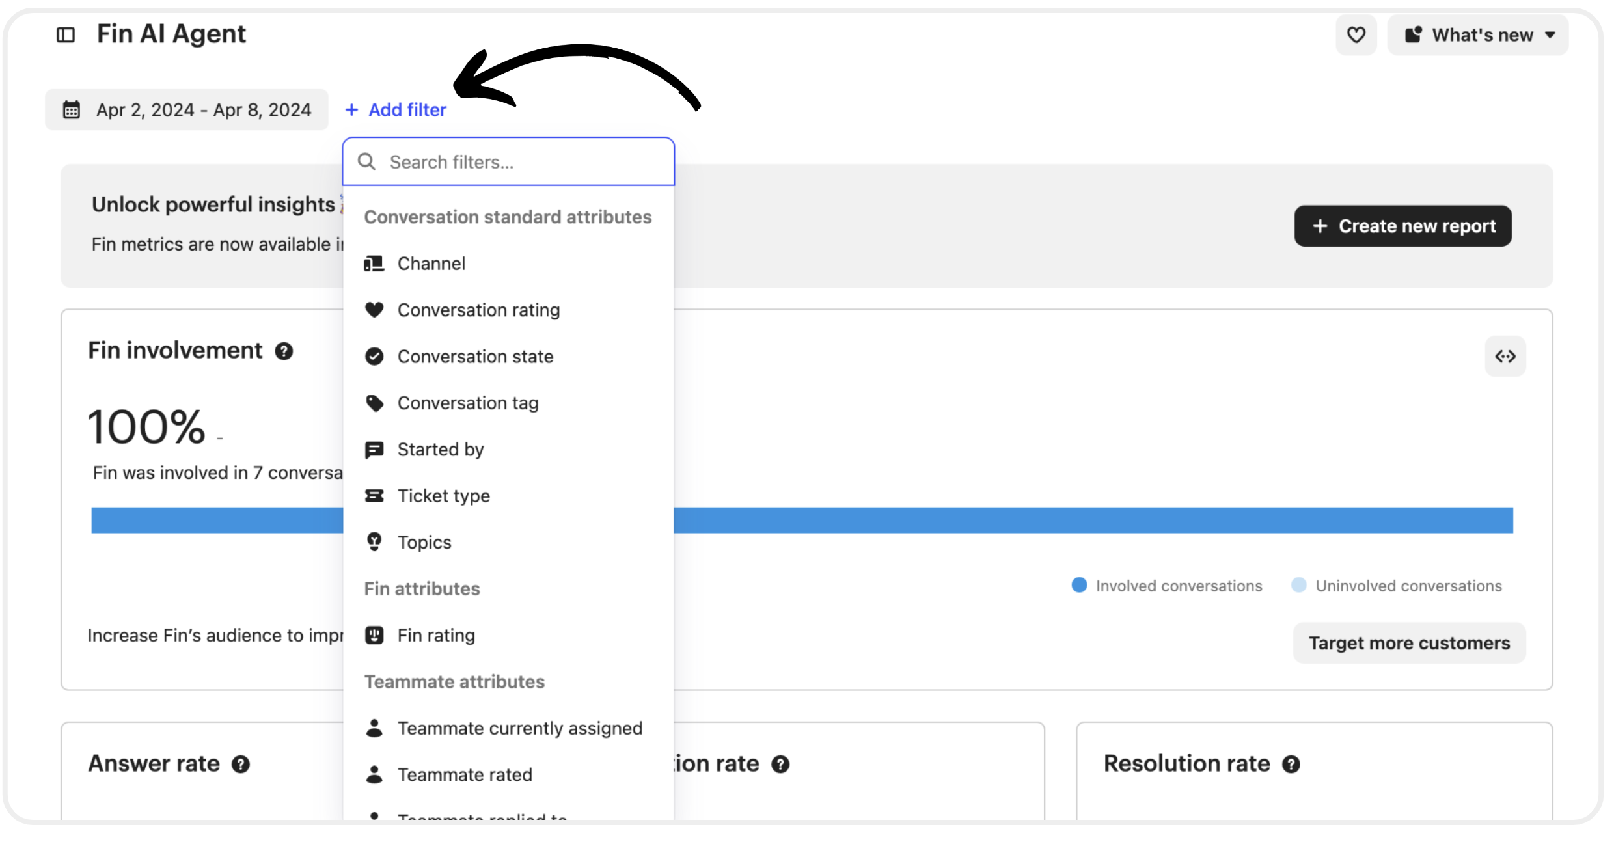Click the lightbulb icon of Topics

tap(374, 542)
